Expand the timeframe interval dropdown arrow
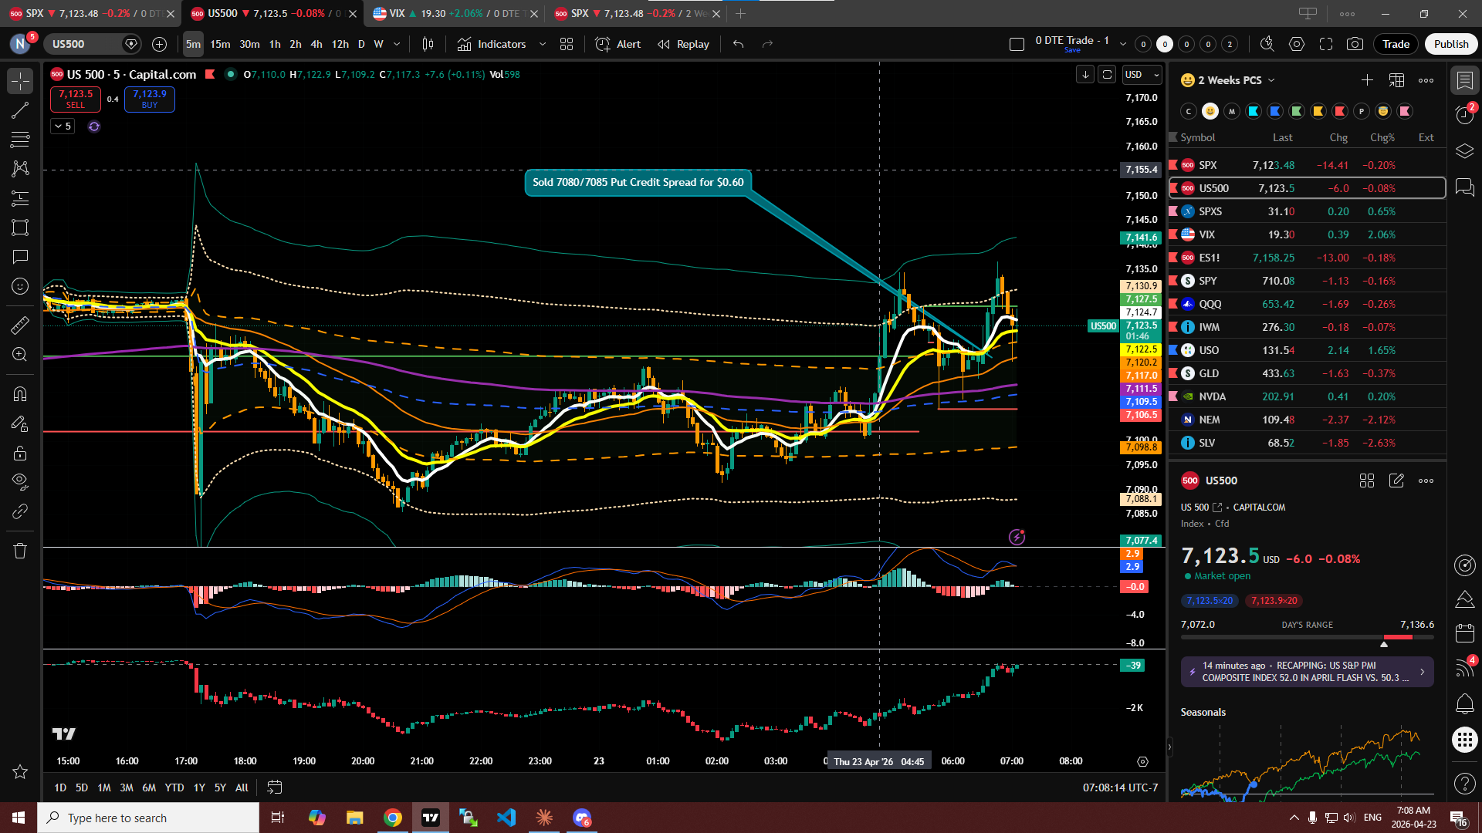1482x833 pixels. pos(397,44)
